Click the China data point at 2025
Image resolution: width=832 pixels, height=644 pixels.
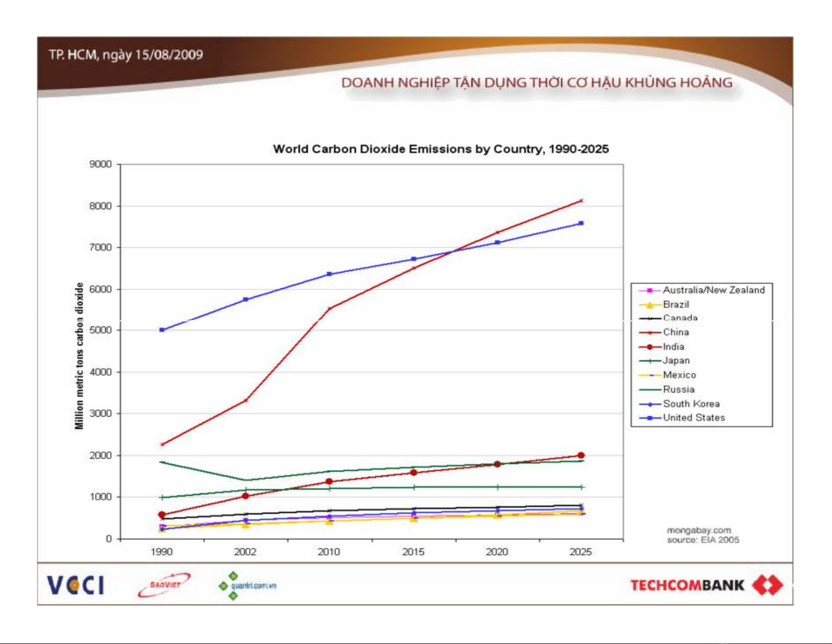pos(581,201)
